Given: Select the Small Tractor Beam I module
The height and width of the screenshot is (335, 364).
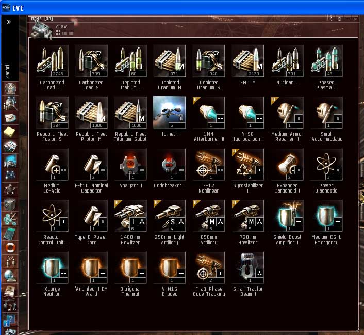Looking at the screenshot, I should (248, 267).
